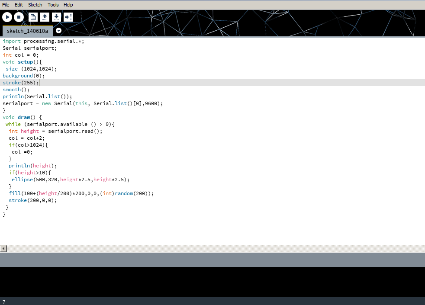
Task: Click the 'println(height);' line
Action: (33, 166)
